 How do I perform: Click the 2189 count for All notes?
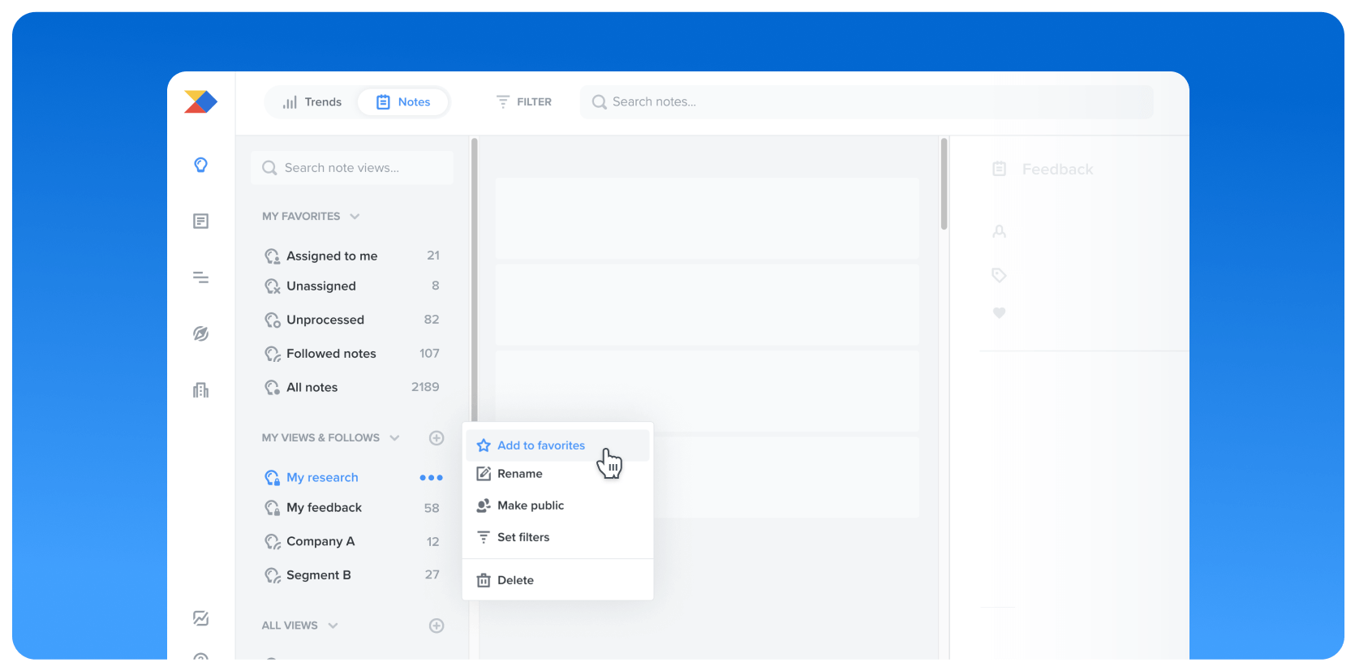[425, 388]
